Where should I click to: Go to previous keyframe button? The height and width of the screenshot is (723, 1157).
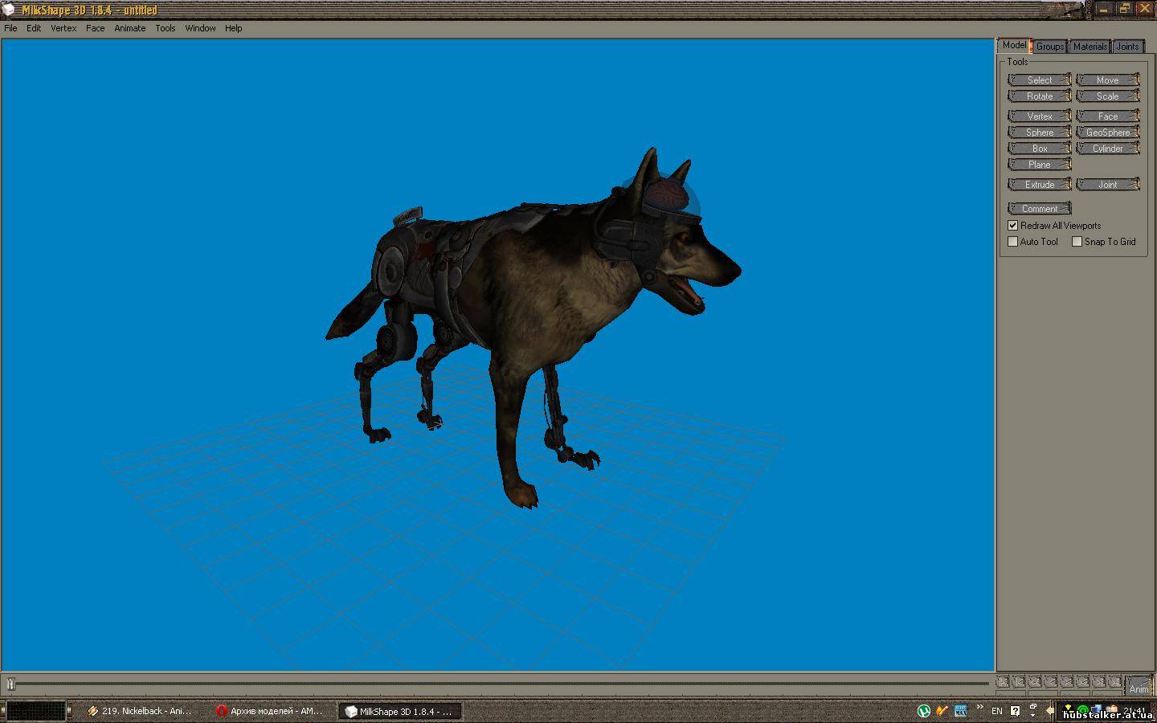coord(1019,682)
